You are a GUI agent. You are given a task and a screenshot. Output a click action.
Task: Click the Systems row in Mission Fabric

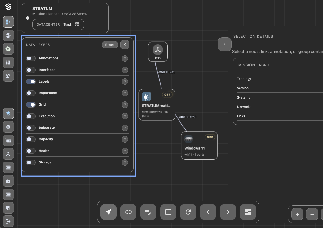(280, 97)
